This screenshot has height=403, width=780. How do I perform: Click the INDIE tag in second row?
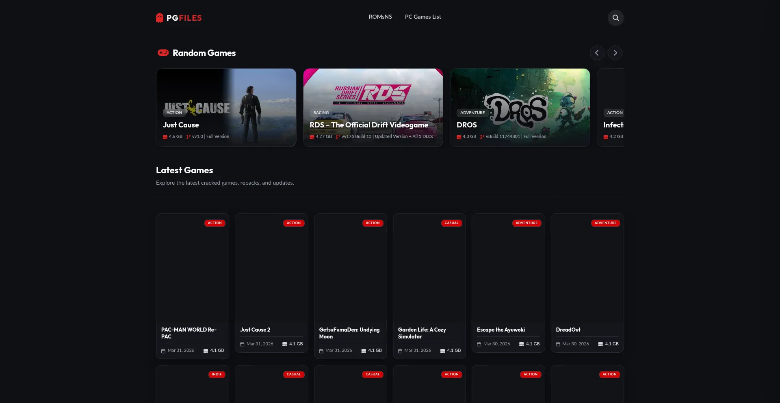click(217, 374)
